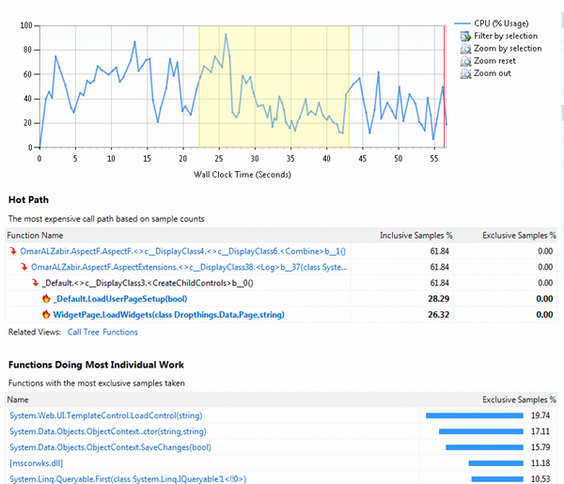
Task: Click the Zoom reset icon
Action: (x=466, y=61)
